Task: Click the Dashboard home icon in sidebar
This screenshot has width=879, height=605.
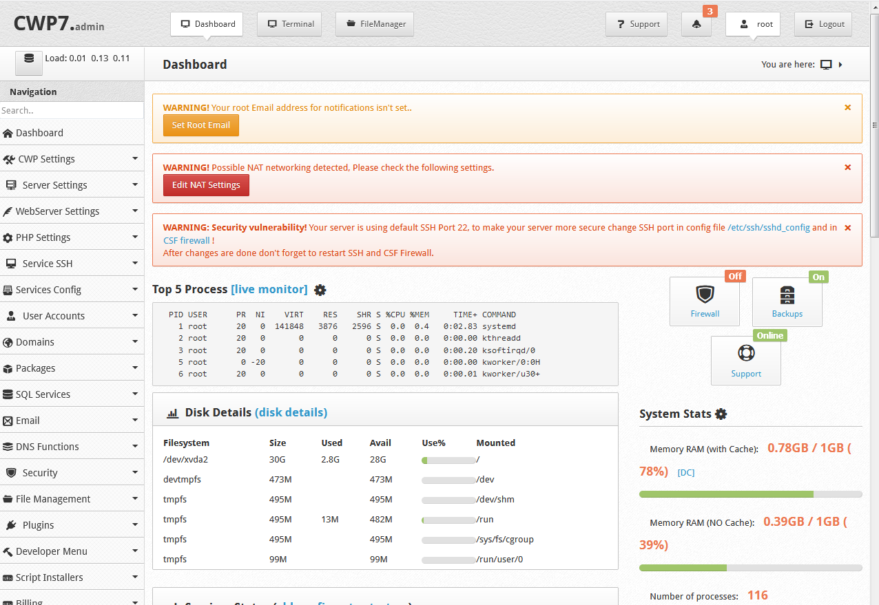Action: tap(8, 133)
